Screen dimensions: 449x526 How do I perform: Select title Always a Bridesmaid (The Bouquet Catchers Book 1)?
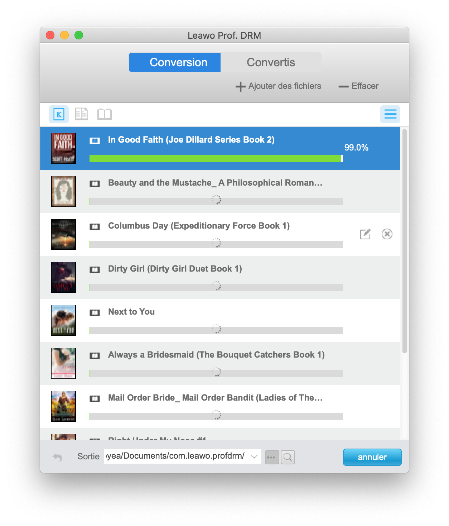[216, 355]
